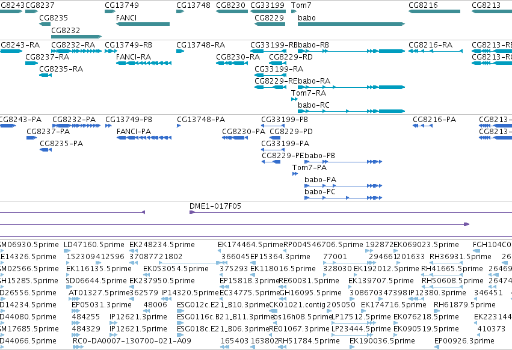512x350 pixels.
Task: Select EST entry 484255
Action: (x=85, y=317)
